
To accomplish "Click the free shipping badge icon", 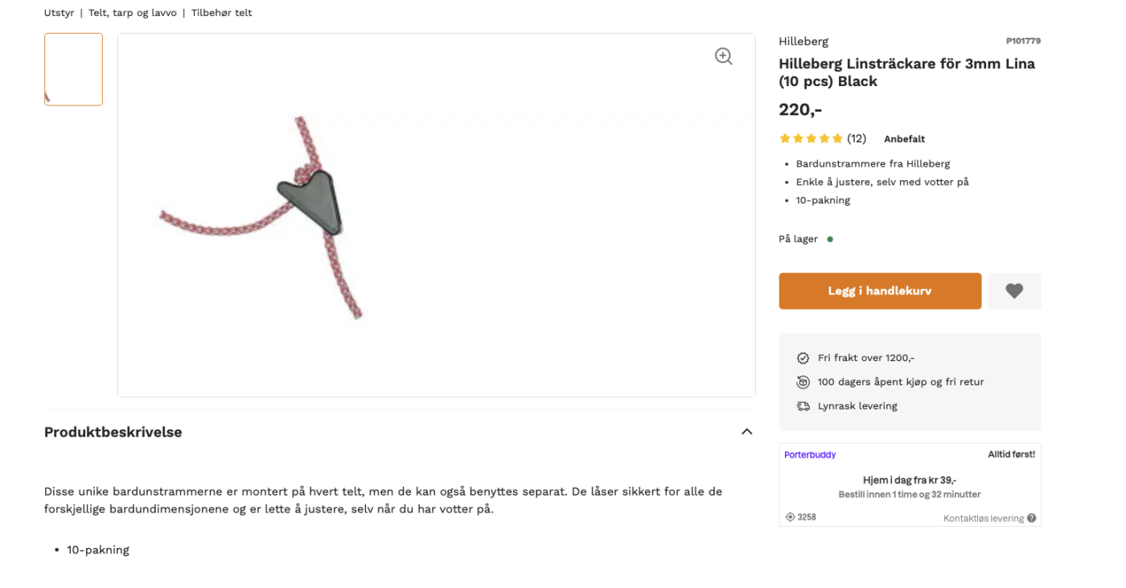I will pyautogui.click(x=802, y=357).
